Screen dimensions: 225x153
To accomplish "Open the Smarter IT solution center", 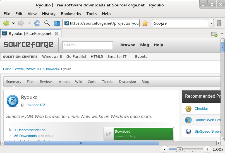I will click(117, 57).
